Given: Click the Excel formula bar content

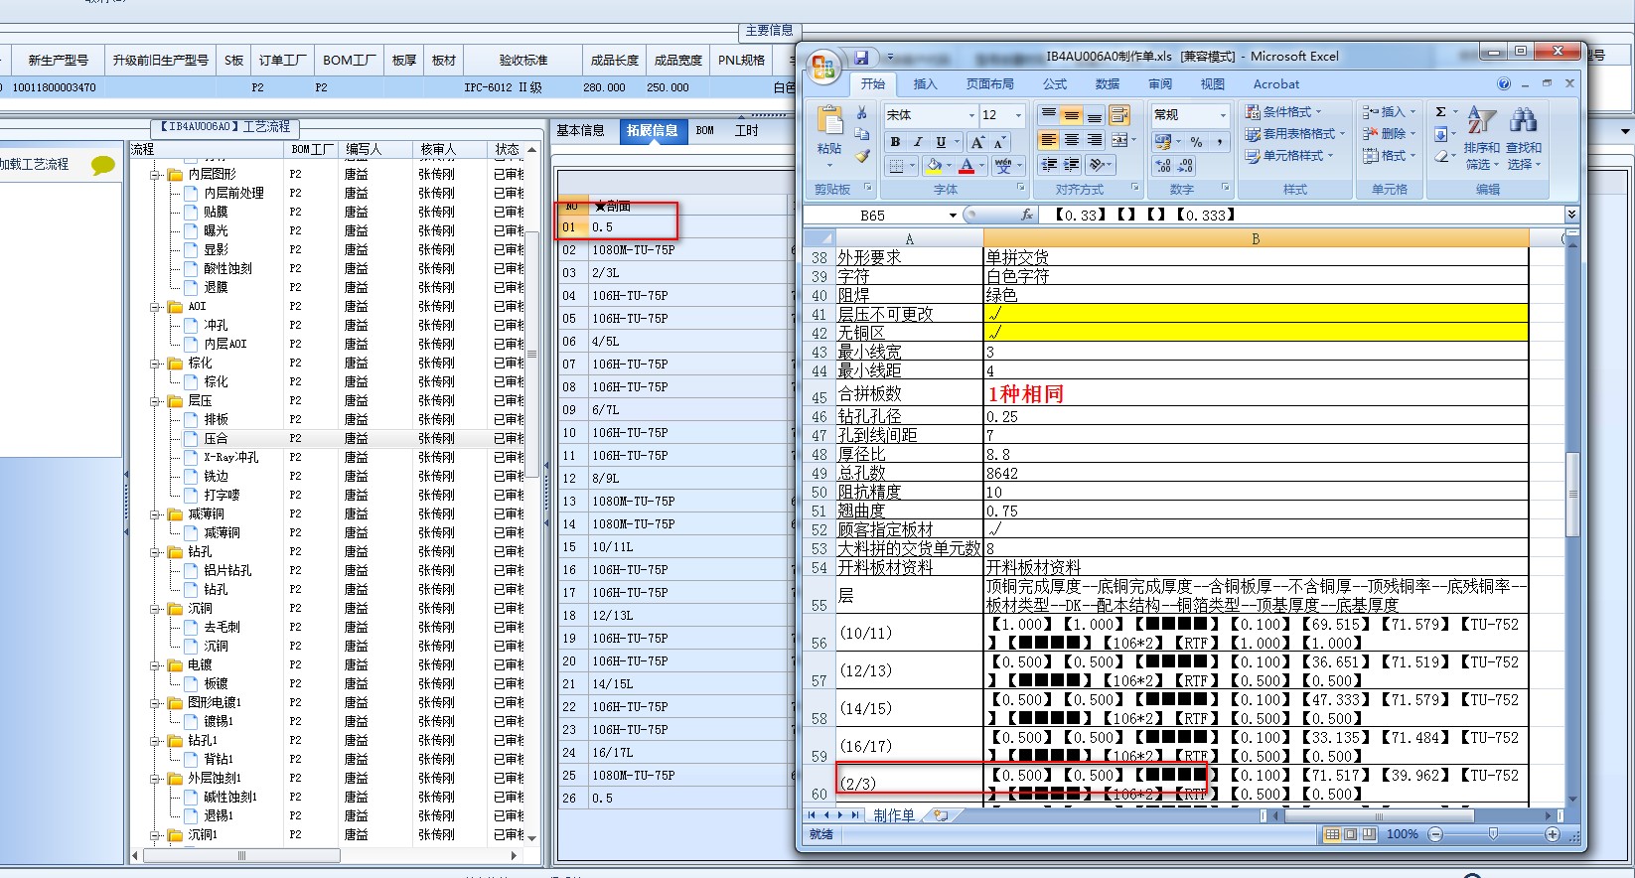Looking at the screenshot, I should coord(1301,215).
